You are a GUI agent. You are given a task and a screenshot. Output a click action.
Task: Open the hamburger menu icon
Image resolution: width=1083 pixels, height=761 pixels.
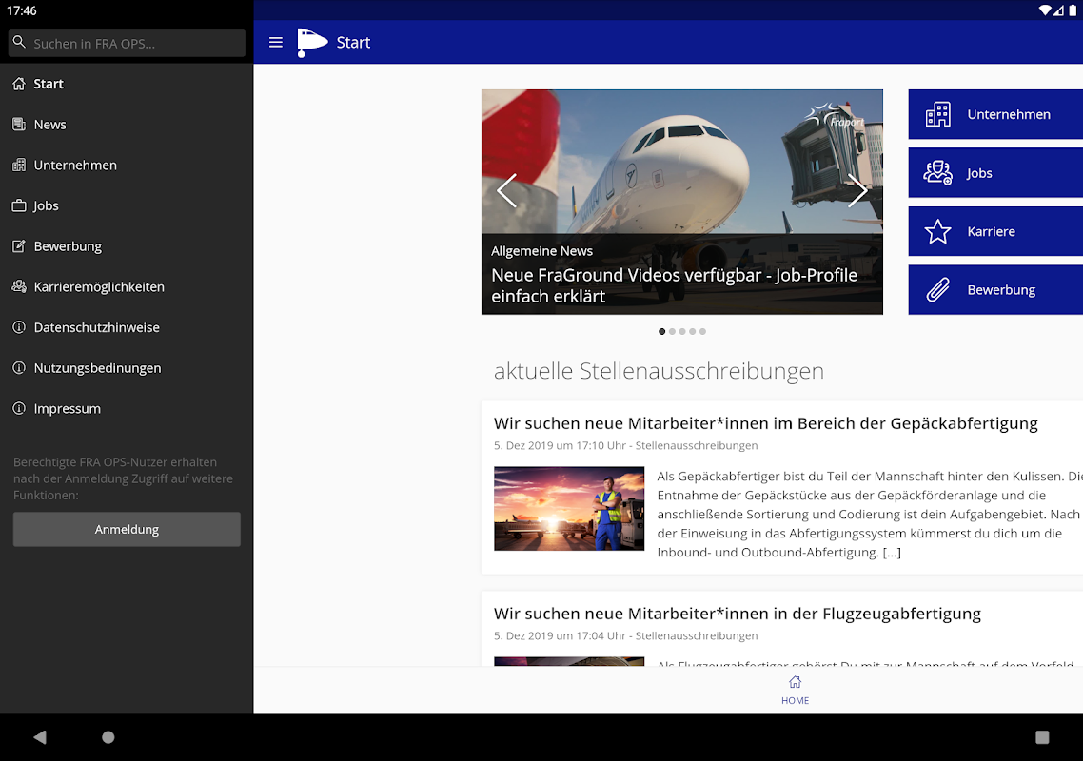276,42
